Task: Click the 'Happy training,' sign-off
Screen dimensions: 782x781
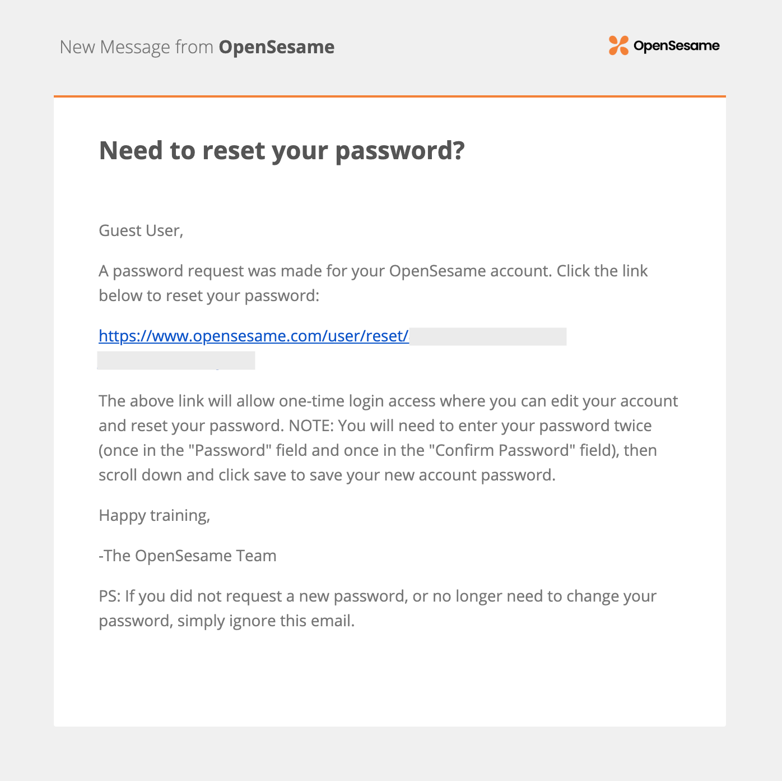Action: click(x=155, y=516)
